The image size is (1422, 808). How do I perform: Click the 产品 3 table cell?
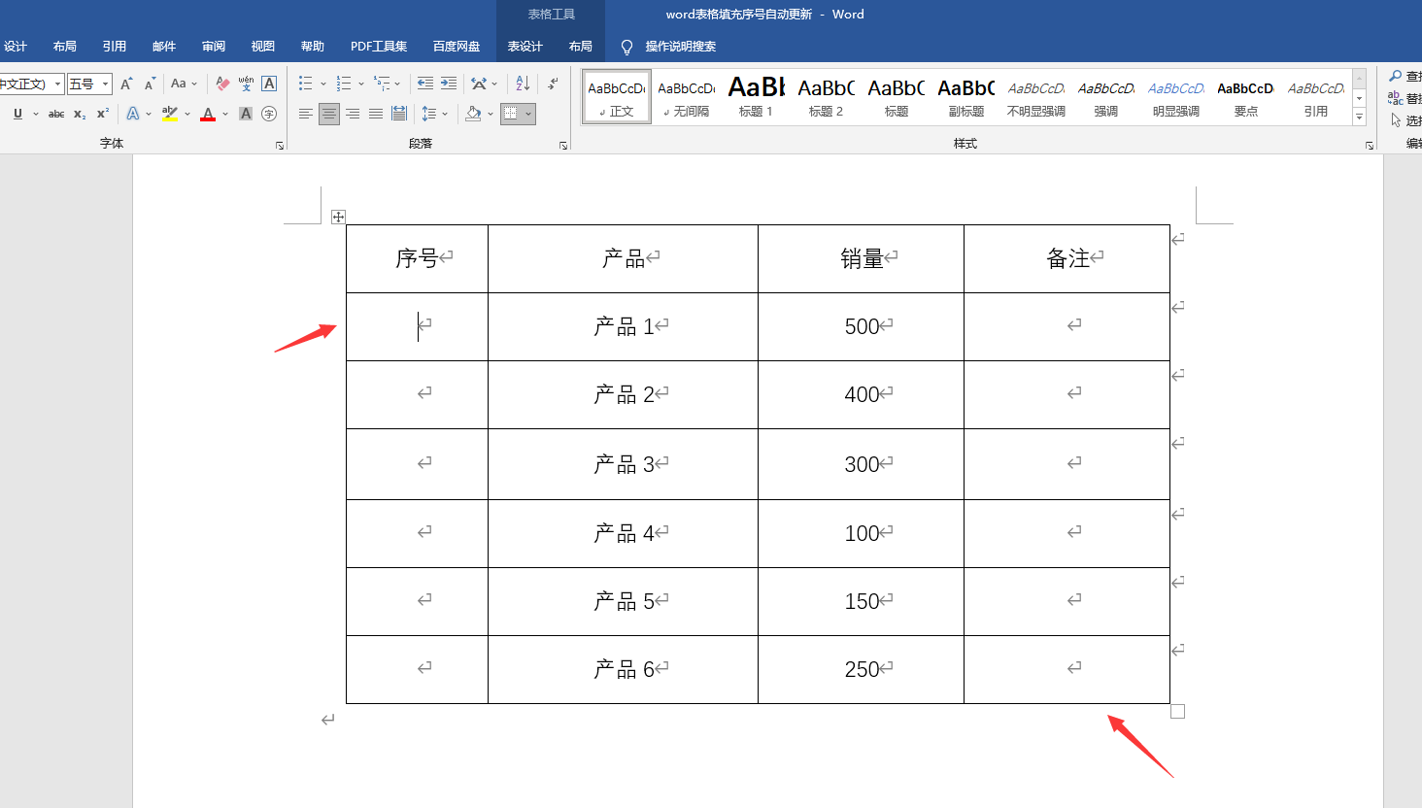pos(623,464)
